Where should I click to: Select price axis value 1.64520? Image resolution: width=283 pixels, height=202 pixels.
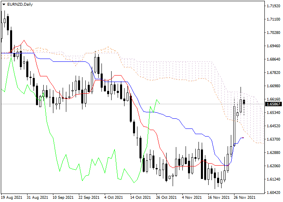[274, 126]
